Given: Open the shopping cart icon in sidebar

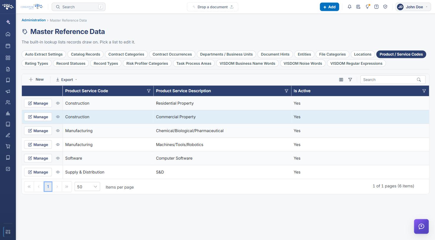Looking at the screenshot, I should click(x=8, y=146).
